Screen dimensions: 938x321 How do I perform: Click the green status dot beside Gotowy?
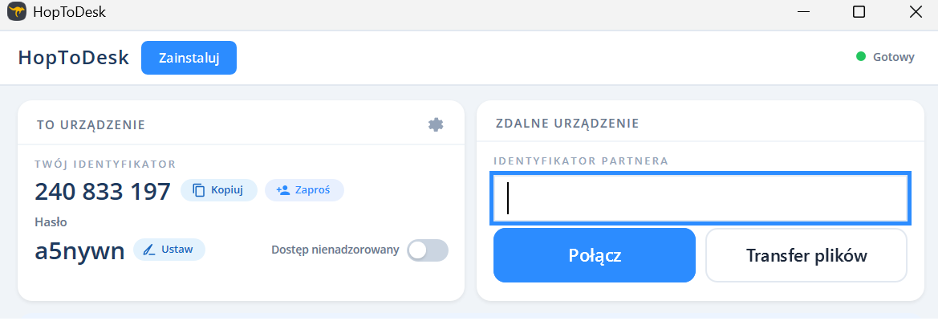861,57
